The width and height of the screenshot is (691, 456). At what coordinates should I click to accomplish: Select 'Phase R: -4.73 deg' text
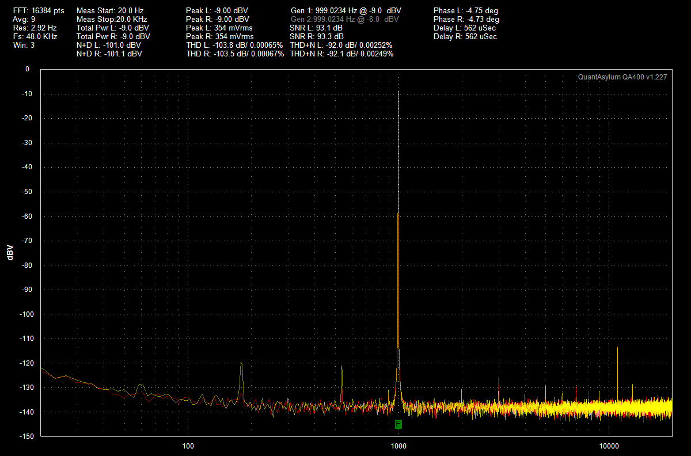[x=466, y=20]
